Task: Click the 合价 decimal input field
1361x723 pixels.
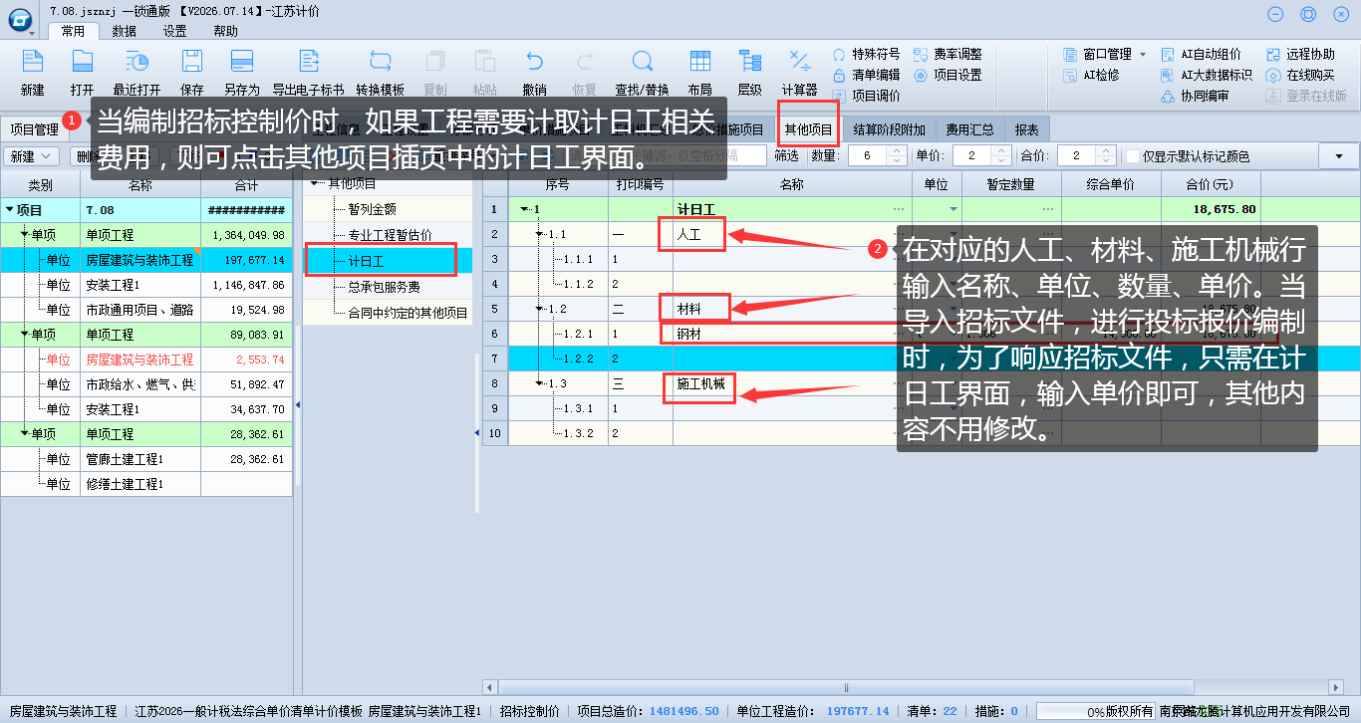Action: click(x=1075, y=156)
